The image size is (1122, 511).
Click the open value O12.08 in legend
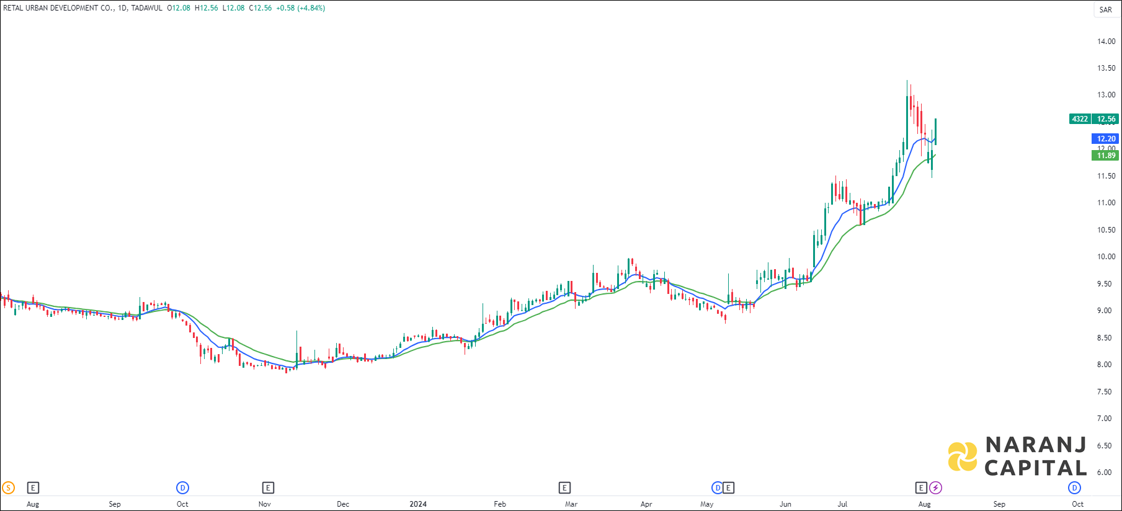click(x=179, y=8)
